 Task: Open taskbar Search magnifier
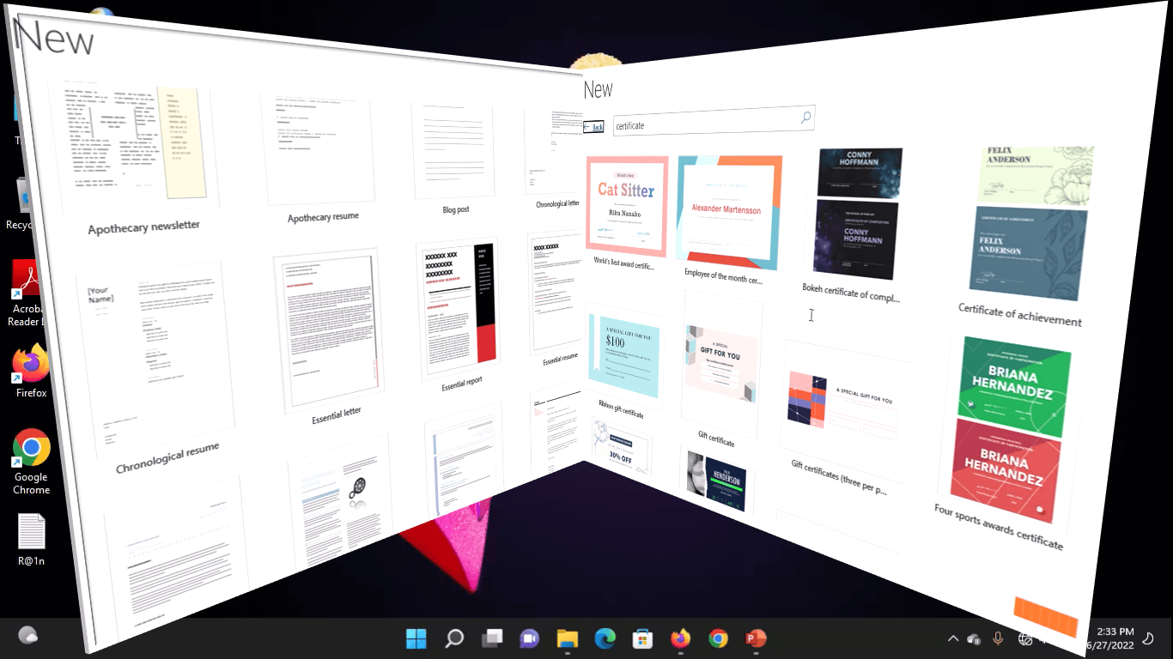(454, 638)
